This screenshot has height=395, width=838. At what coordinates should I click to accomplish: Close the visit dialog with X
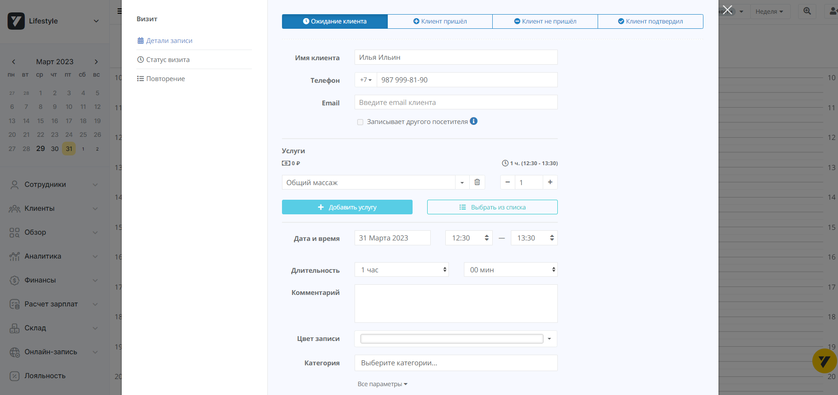727,10
